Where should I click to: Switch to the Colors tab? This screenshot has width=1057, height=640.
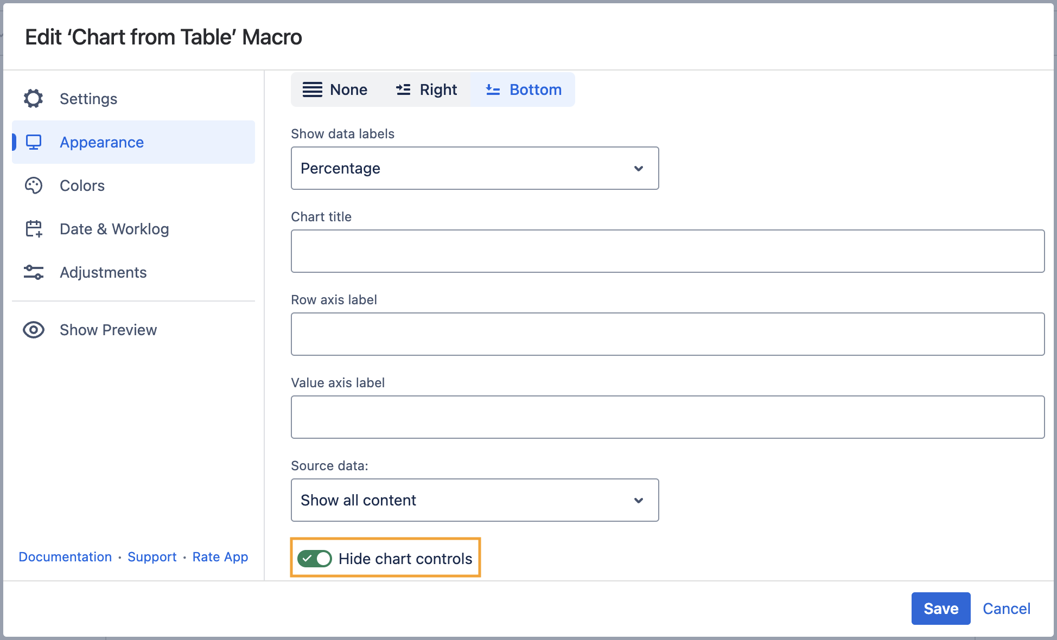tap(82, 185)
